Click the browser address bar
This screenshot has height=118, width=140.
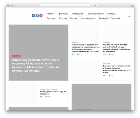(x=66, y=5)
